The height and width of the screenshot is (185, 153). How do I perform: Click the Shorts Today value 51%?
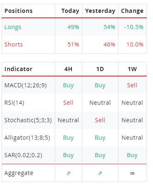73,44
